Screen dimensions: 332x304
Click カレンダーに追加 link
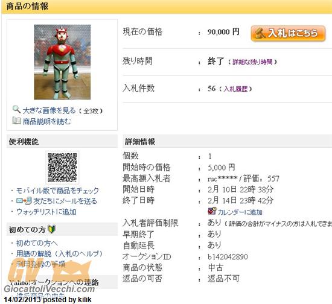240,212
